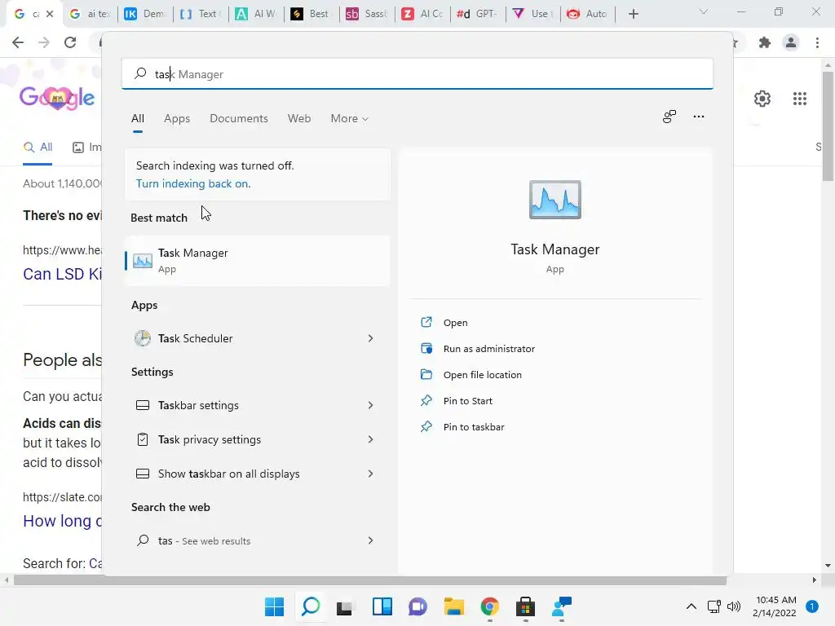Open File Explorer from taskbar
The height and width of the screenshot is (626, 835).
coord(453,606)
